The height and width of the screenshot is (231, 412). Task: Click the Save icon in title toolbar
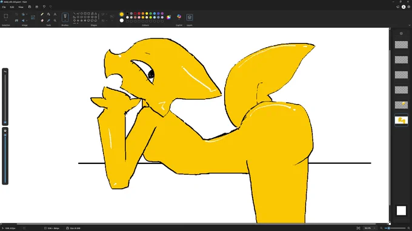pos(30,7)
